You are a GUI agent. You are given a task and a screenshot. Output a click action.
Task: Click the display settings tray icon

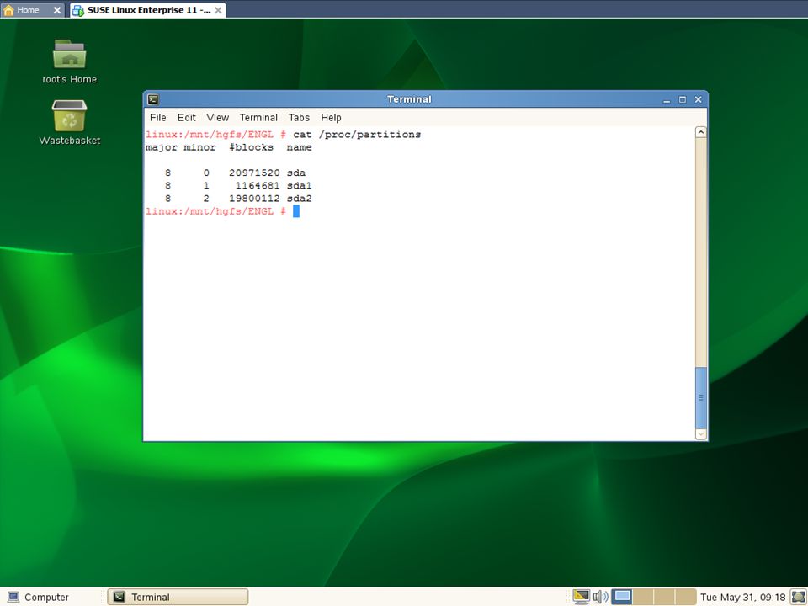tap(582, 597)
